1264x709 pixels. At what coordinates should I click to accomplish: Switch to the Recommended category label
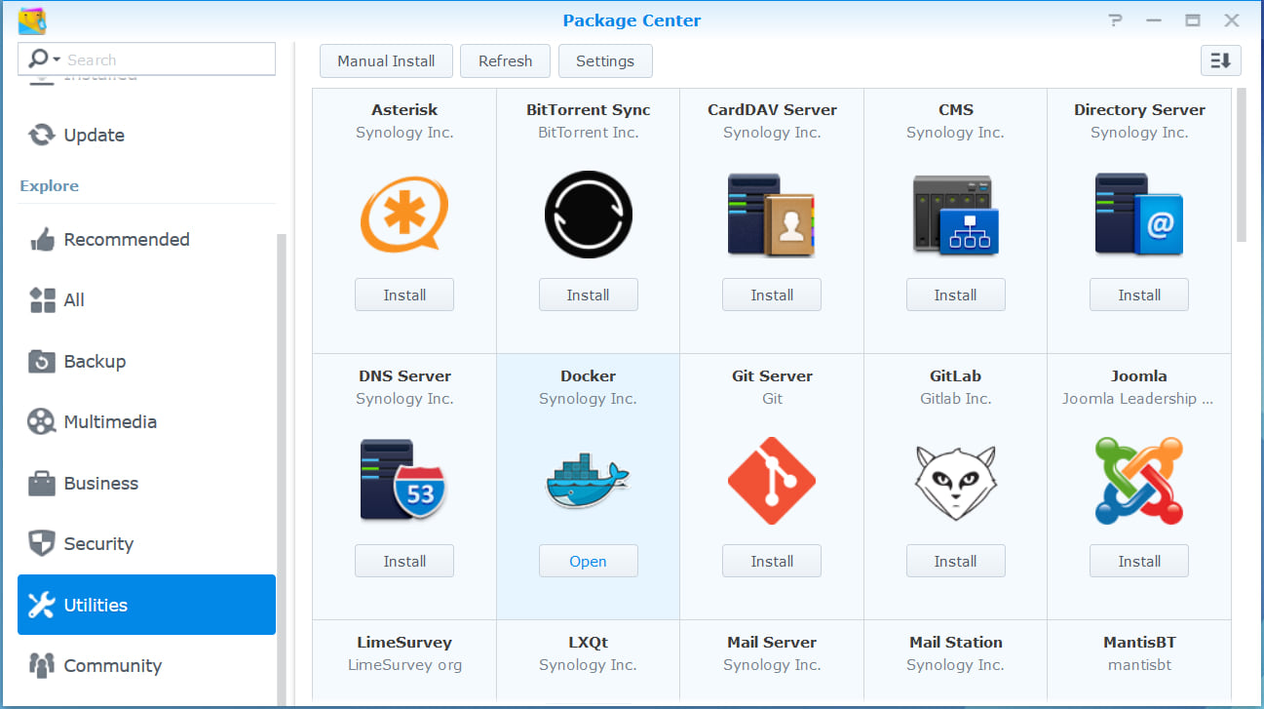pos(127,239)
